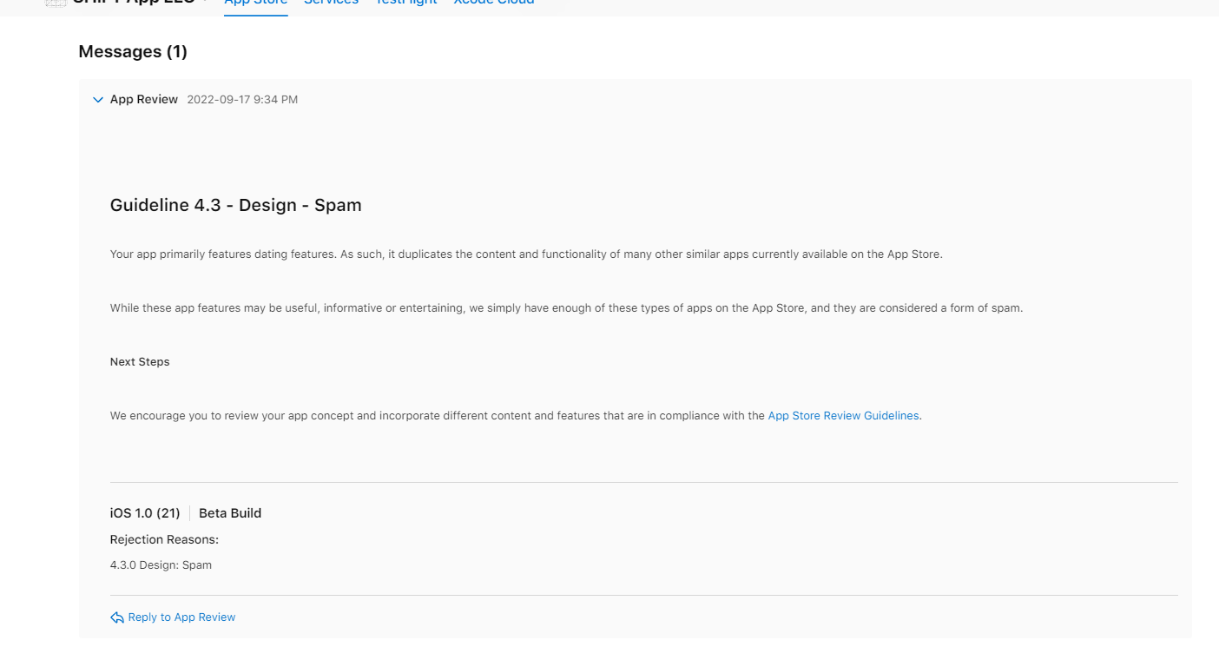Click the App Review message title
The image size is (1219, 660).
click(144, 100)
